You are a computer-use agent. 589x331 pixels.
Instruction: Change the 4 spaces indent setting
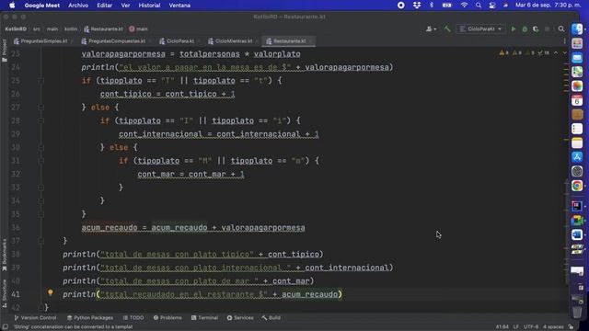pos(553,327)
